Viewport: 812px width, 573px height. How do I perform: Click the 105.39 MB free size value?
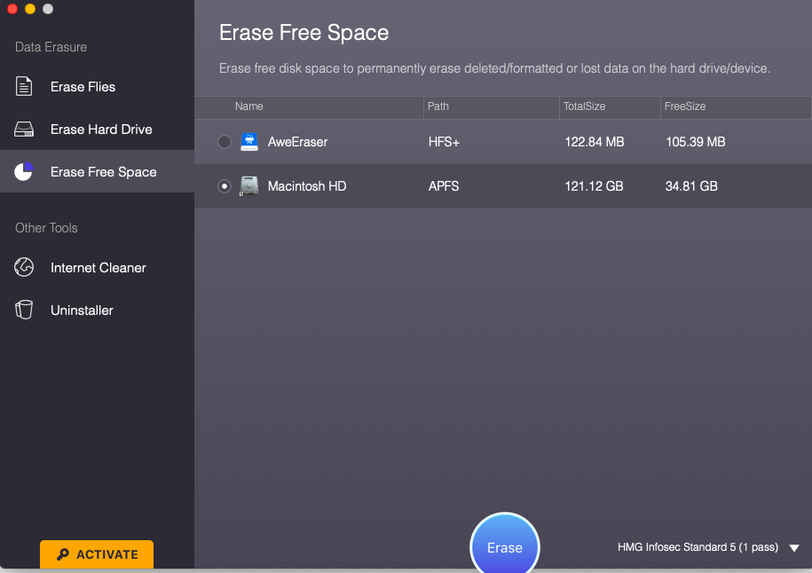(696, 142)
